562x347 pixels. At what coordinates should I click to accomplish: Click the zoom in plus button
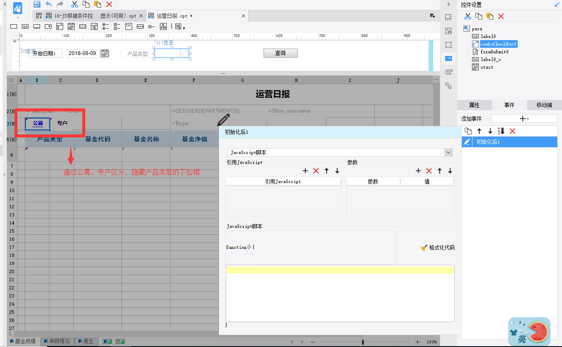pos(417,342)
